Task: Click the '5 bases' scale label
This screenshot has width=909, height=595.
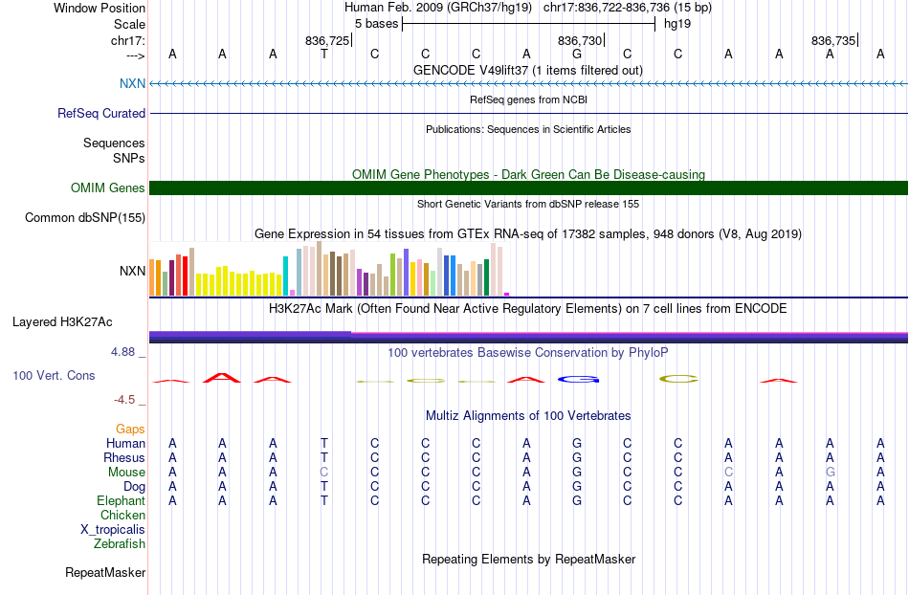Action: pos(376,24)
